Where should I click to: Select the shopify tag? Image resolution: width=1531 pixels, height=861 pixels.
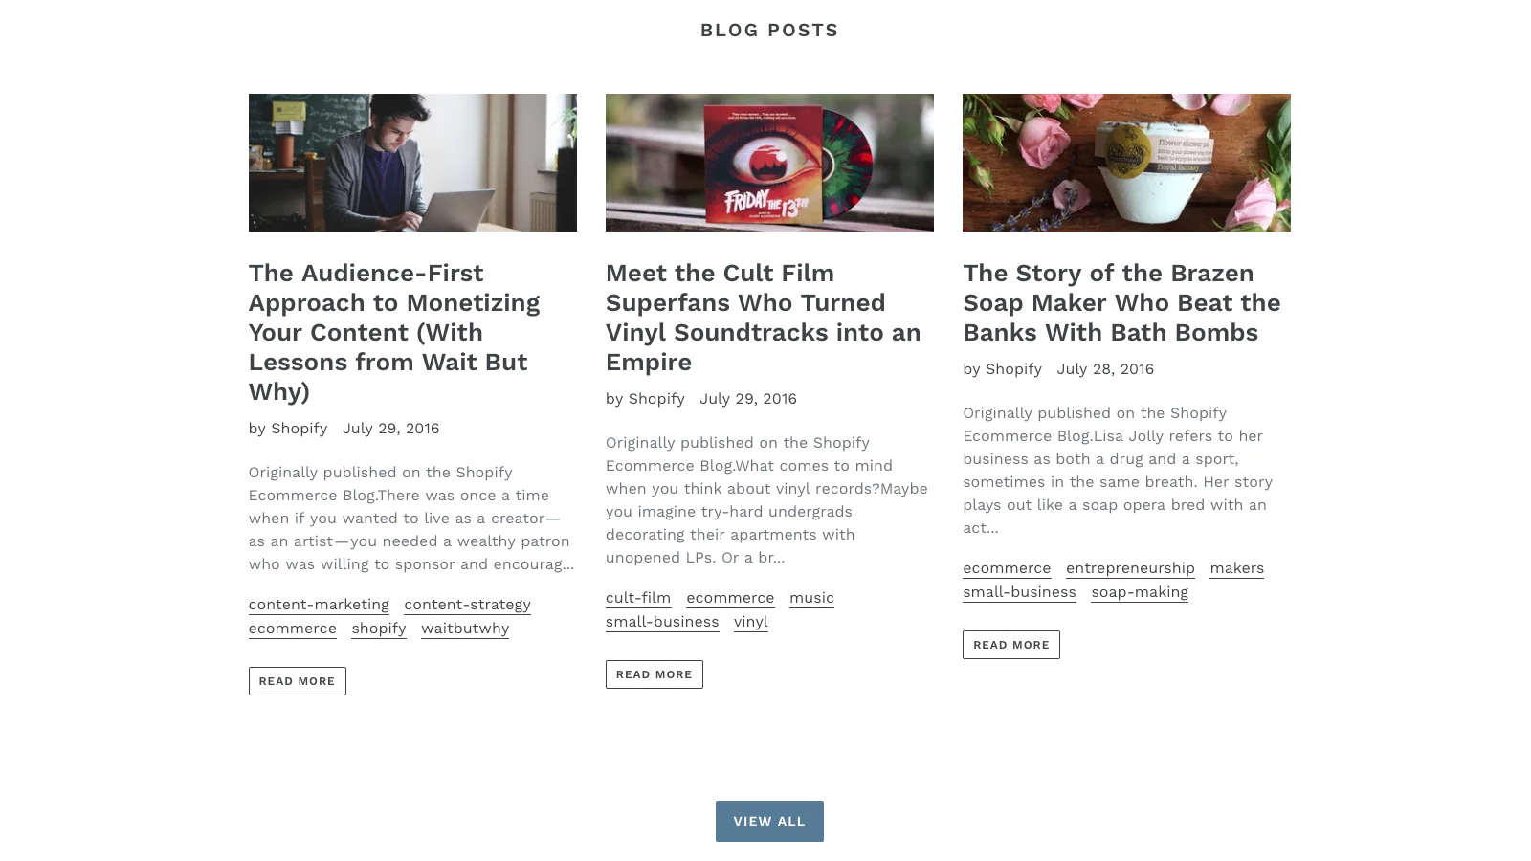tap(379, 629)
